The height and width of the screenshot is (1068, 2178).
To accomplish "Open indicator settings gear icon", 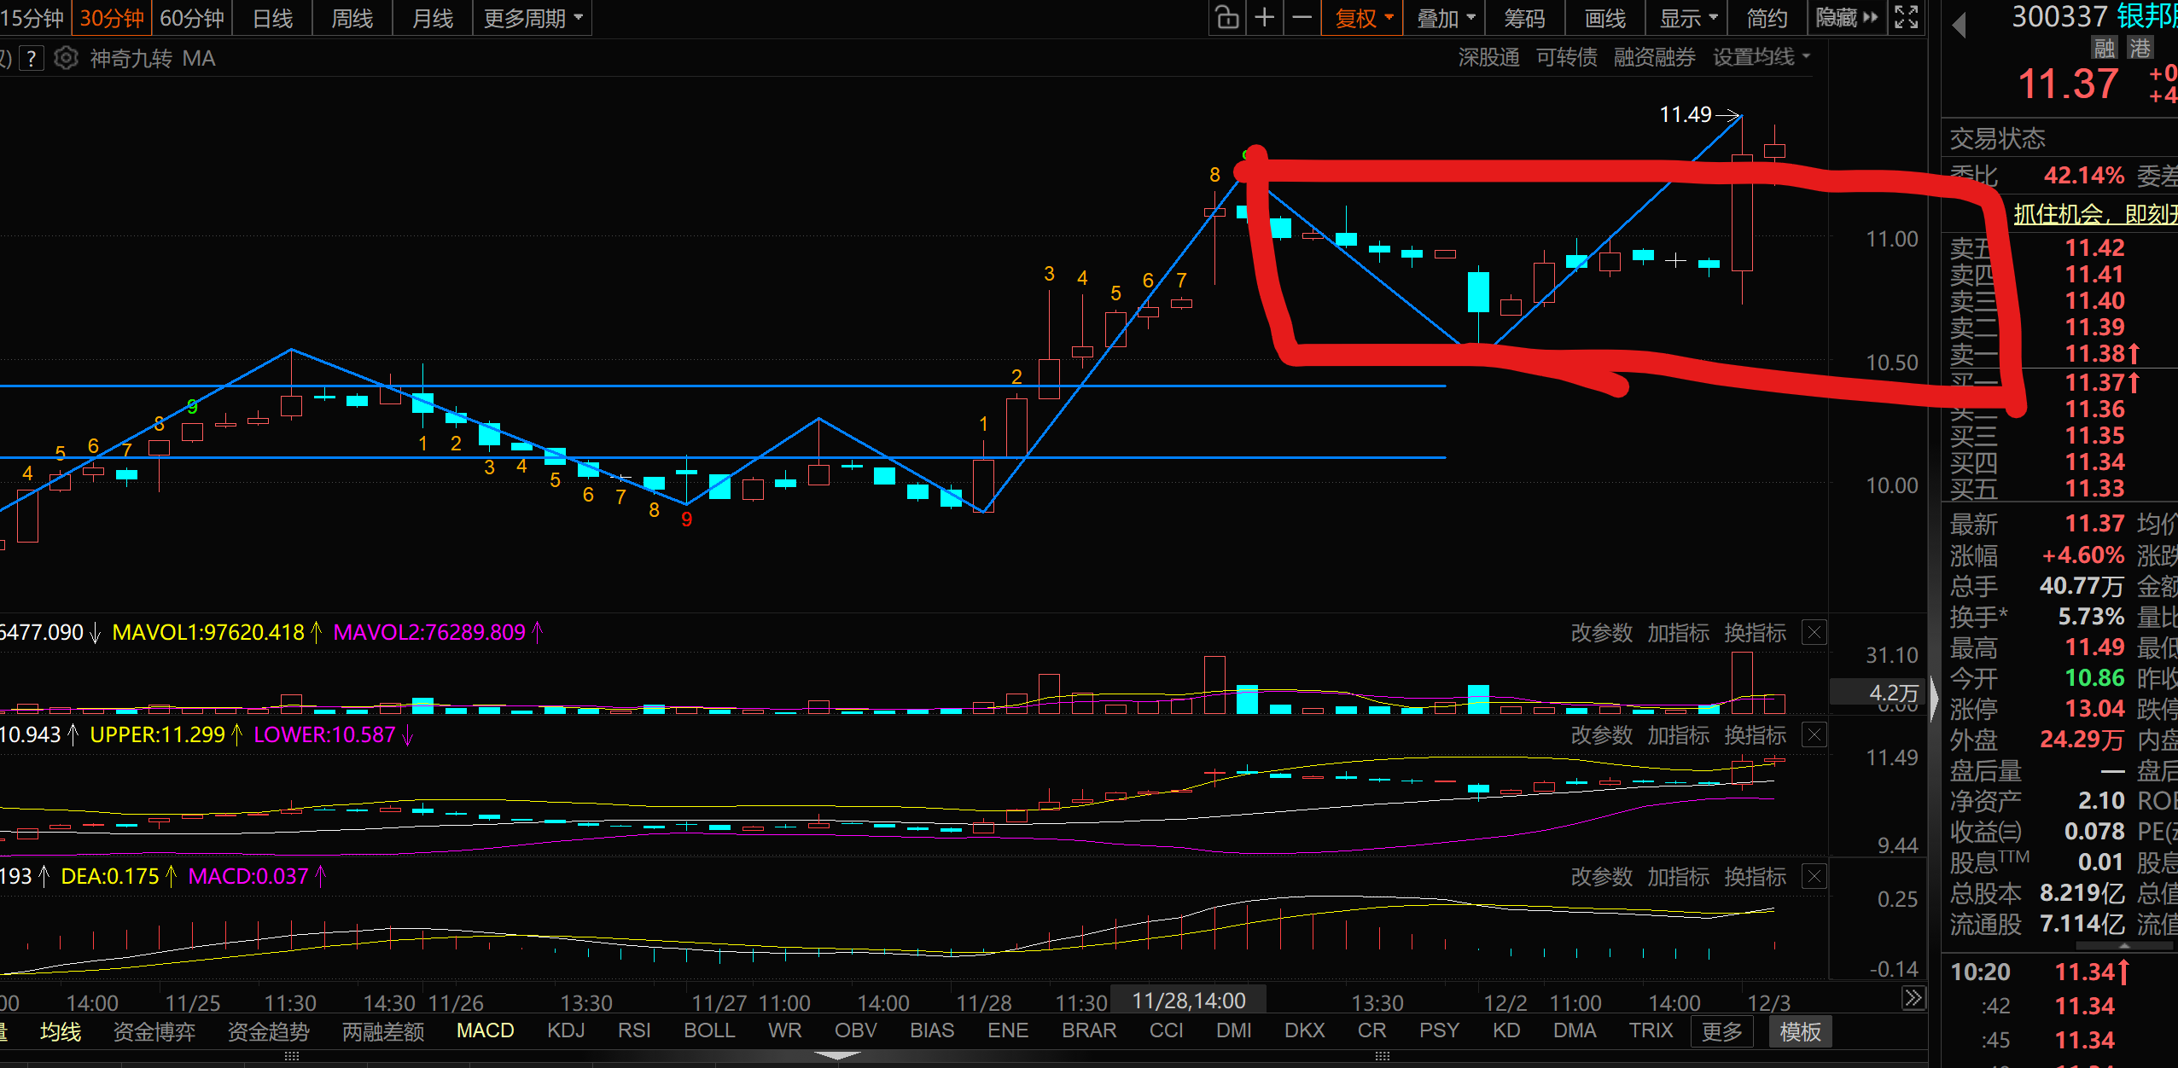I will point(66,58).
